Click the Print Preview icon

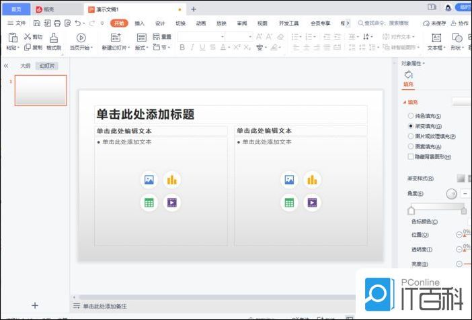68,23
